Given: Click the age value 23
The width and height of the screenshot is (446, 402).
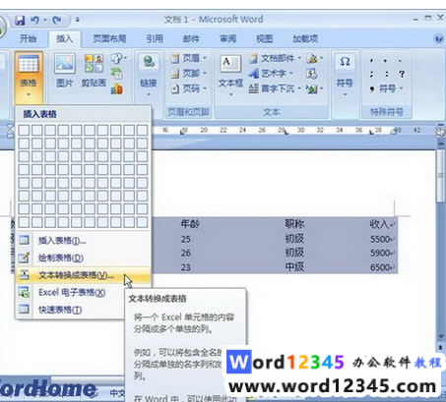Looking at the screenshot, I should click(x=186, y=267).
